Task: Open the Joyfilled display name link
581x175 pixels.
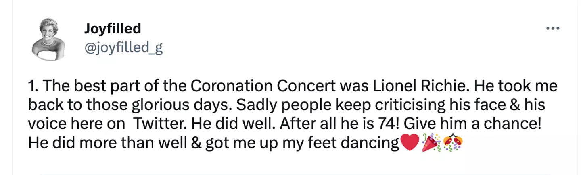Action: (x=113, y=29)
